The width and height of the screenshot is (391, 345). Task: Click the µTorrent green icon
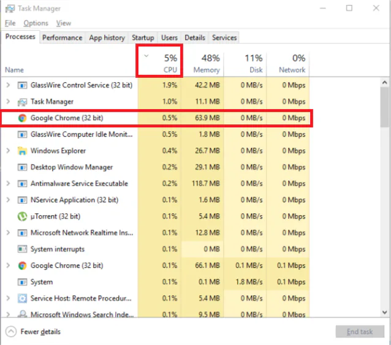click(x=22, y=216)
